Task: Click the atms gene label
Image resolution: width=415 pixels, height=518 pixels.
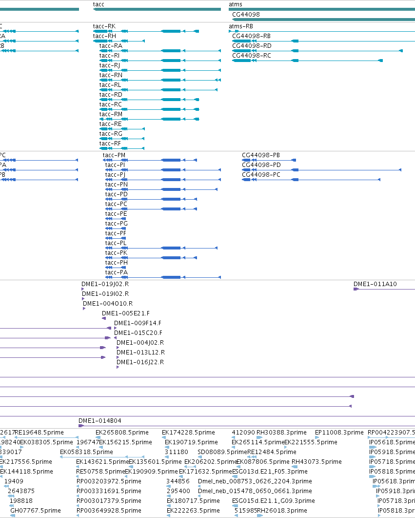Action: click(236, 4)
